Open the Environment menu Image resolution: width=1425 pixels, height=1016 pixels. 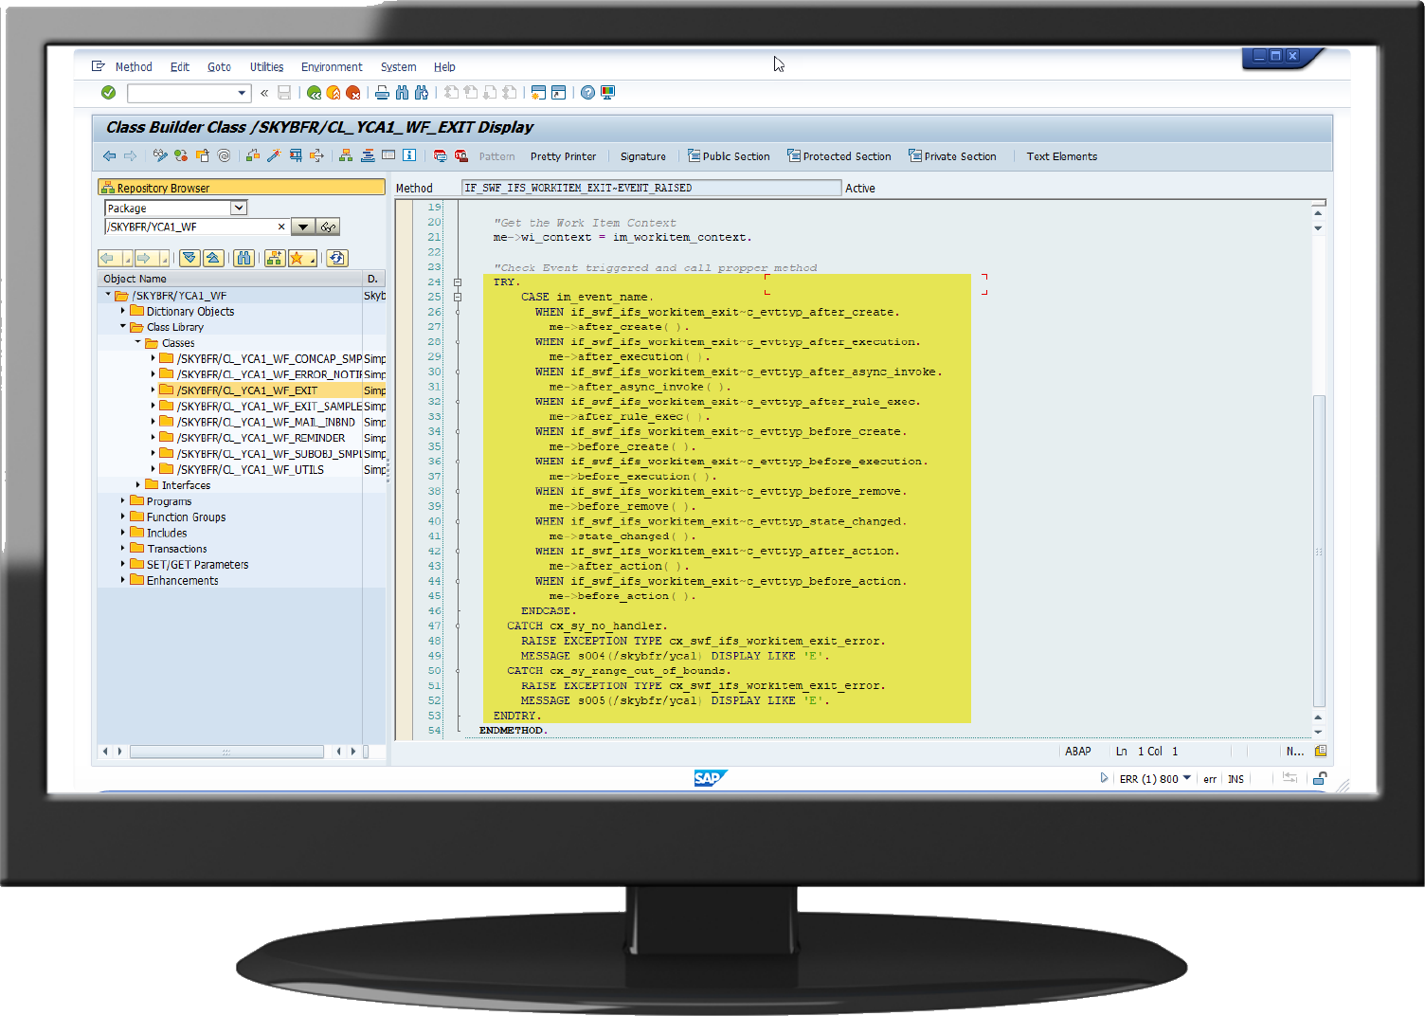point(332,67)
